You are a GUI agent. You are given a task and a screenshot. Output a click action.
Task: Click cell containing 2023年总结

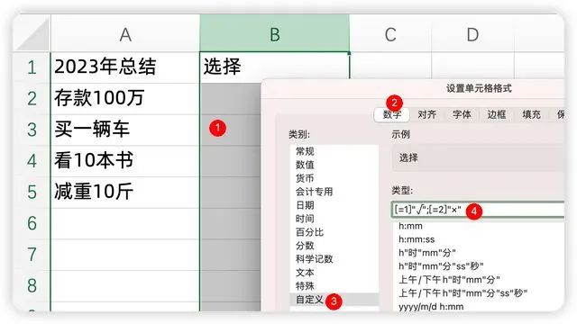[x=125, y=67]
